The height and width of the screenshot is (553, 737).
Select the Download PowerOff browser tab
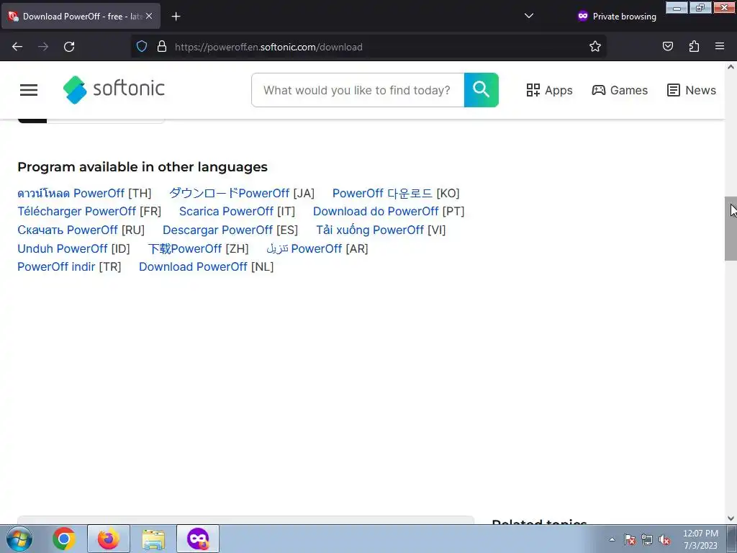click(81, 16)
